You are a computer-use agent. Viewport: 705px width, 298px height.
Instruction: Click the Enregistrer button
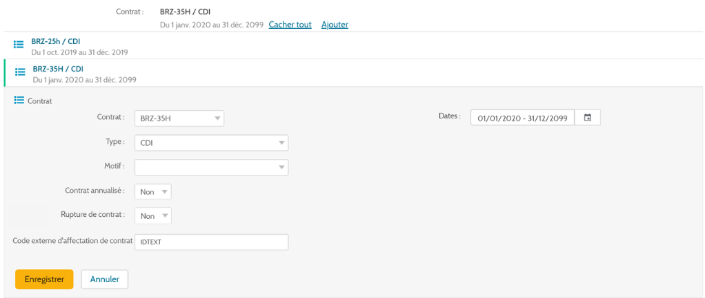[44, 279]
